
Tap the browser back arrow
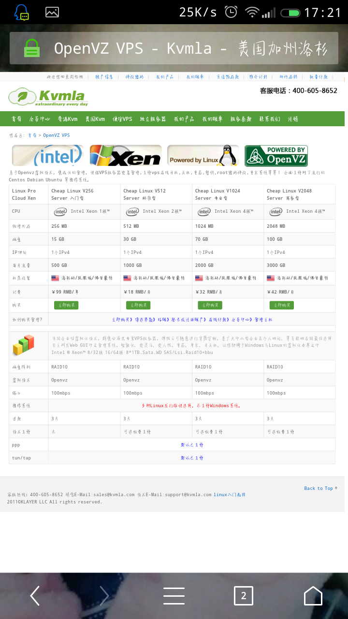click(x=35, y=596)
